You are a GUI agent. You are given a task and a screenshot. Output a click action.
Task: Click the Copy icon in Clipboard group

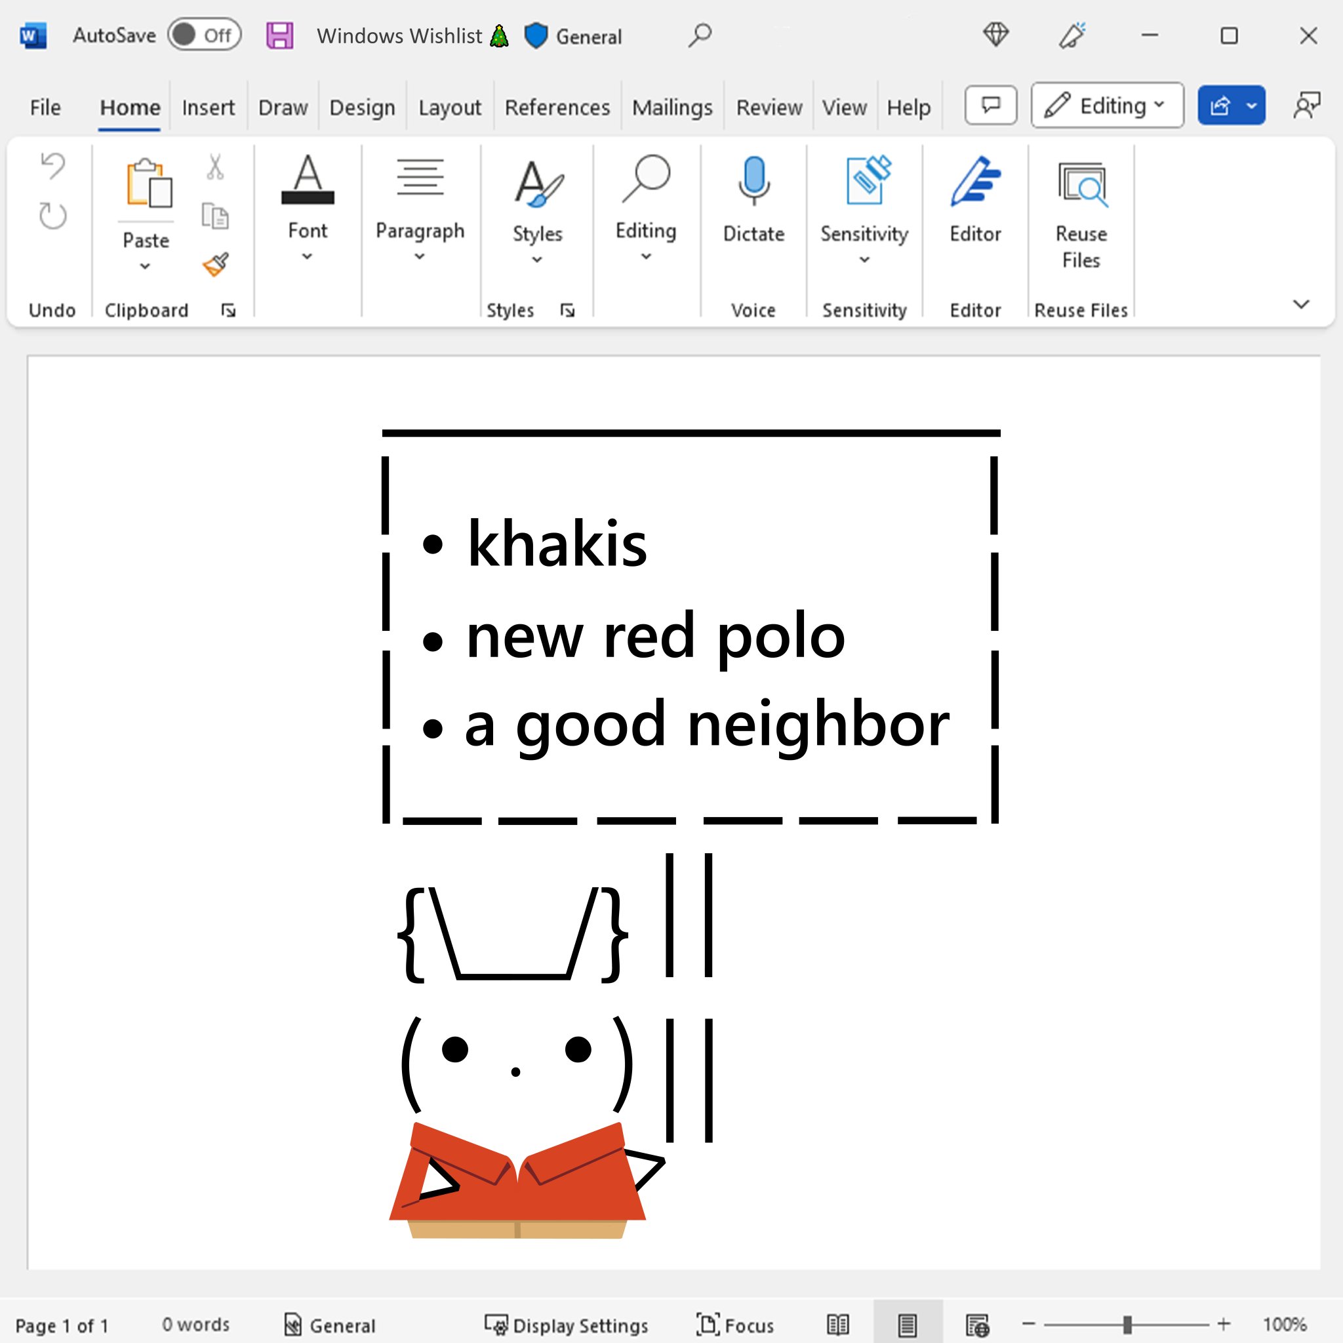[215, 216]
